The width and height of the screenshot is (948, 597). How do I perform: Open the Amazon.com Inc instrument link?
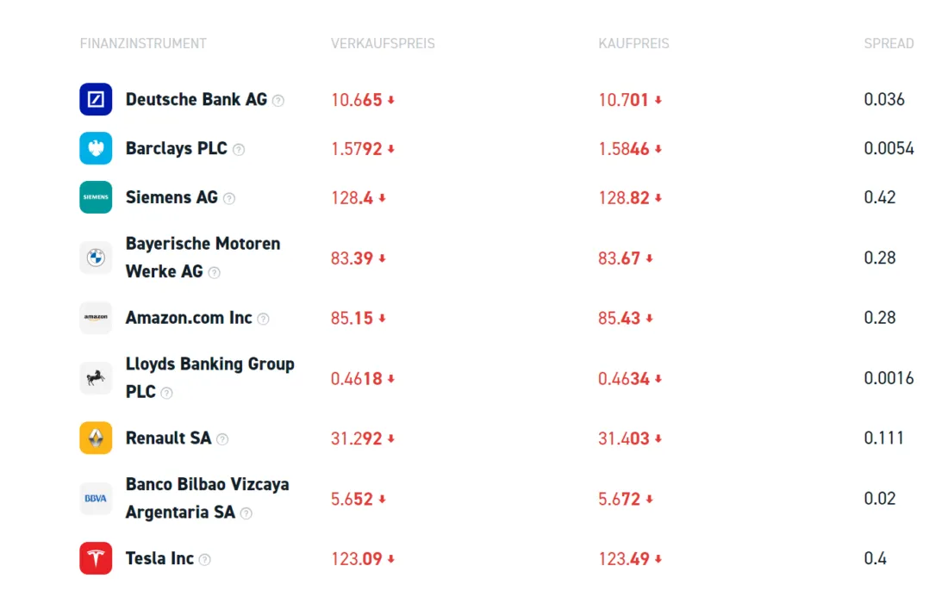point(189,318)
